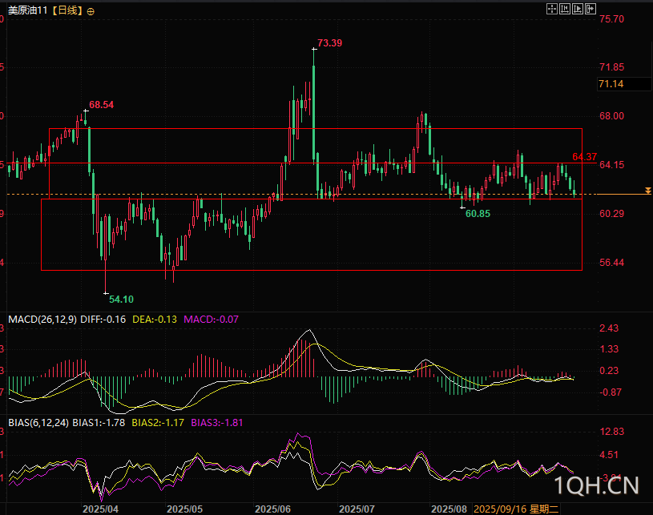
Task: Click the 73.39 high price marker
Action: (x=329, y=42)
